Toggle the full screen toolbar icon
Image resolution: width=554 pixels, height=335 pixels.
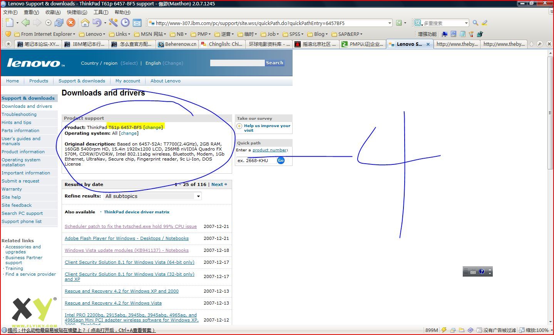click(x=137, y=23)
